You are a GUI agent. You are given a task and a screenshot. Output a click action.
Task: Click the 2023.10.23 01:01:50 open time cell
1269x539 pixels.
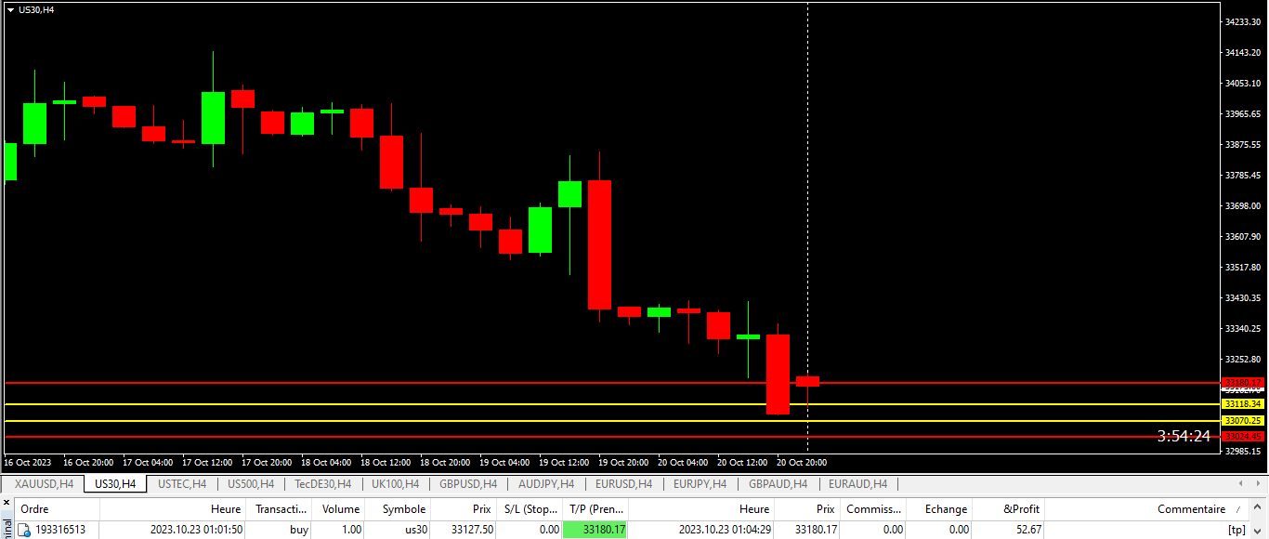point(197,530)
